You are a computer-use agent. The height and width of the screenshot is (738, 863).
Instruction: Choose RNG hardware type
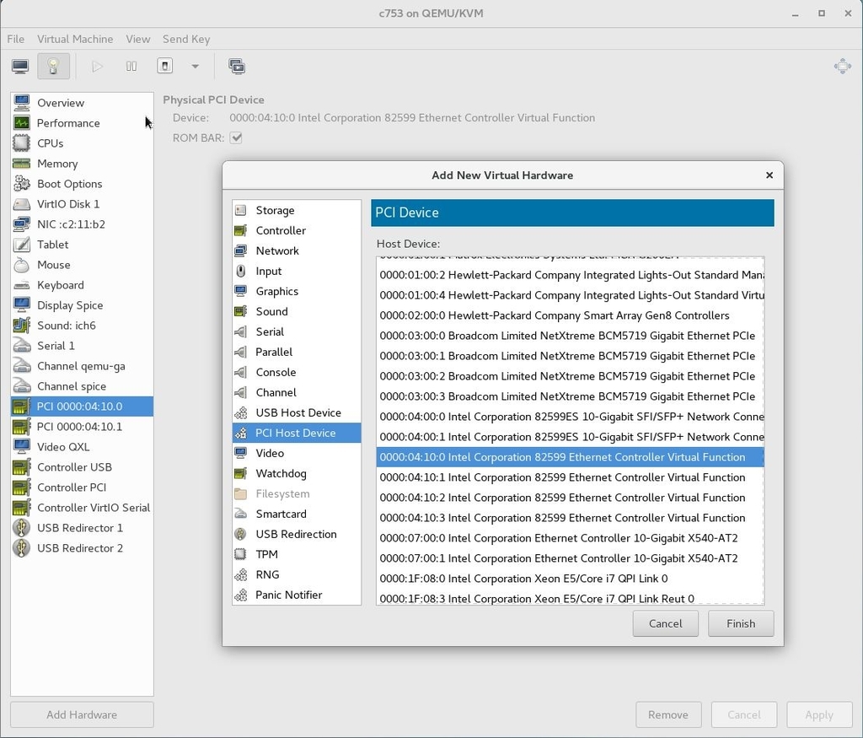coord(297,574)
